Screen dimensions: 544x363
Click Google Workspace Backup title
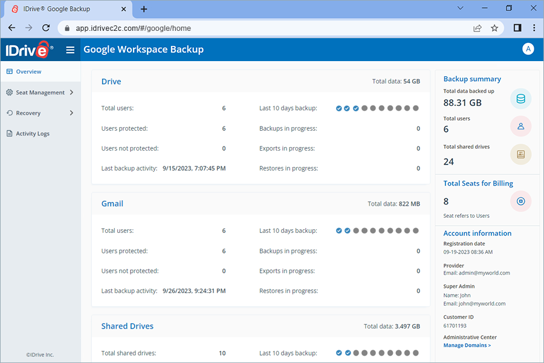tap(144, 50)
